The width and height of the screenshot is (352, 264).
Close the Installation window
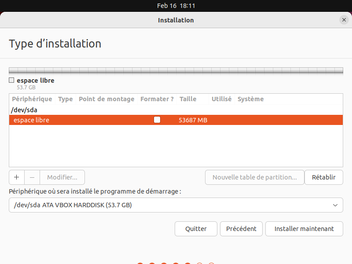[x=344, y=20]
